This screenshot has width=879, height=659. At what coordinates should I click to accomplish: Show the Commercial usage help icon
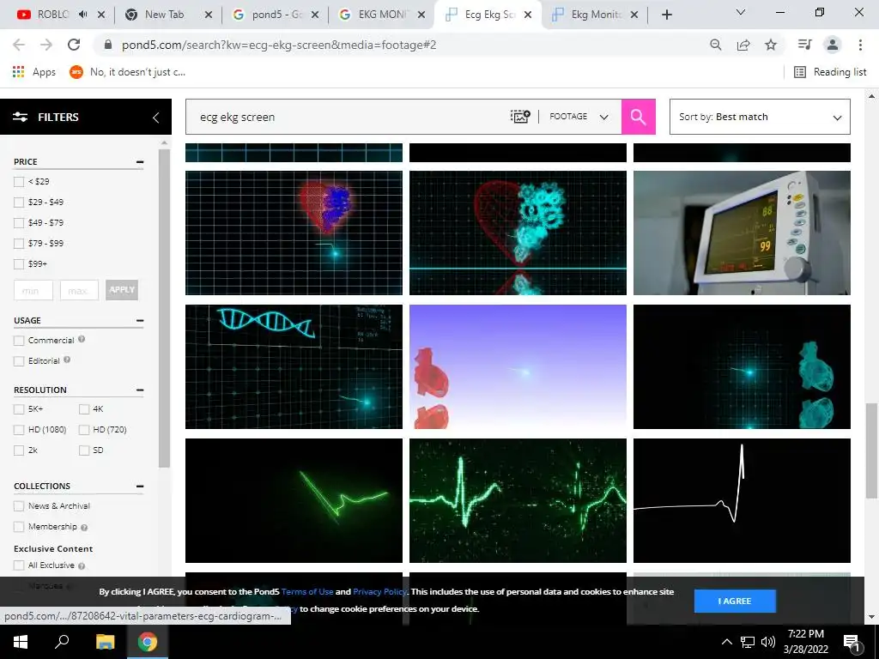click(x=82, y=339)
